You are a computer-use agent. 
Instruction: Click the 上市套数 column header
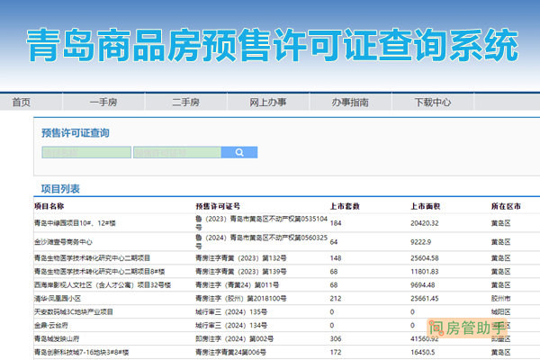(345, 206)
